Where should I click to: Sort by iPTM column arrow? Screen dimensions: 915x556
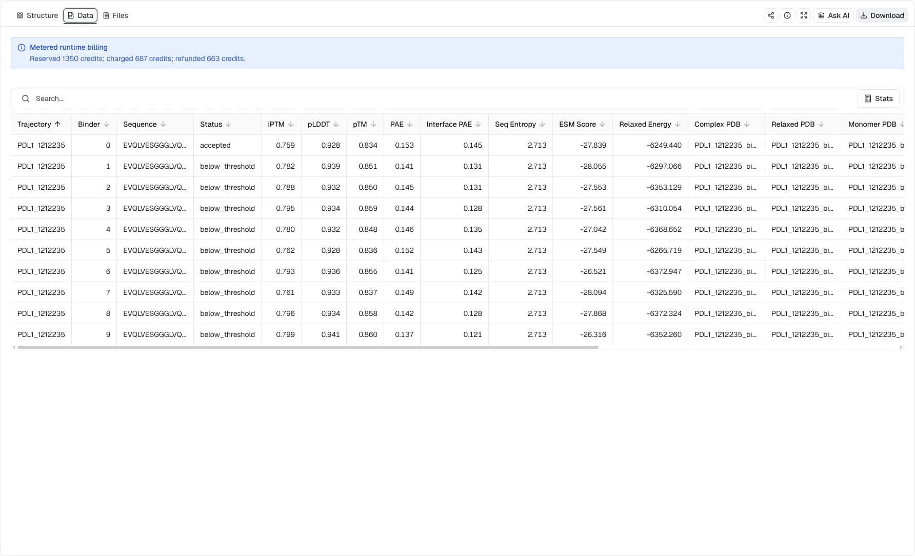point(291,124)
